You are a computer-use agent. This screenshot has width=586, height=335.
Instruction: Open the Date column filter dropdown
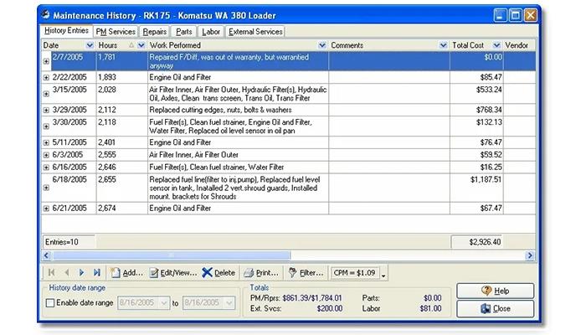(90, 45)
